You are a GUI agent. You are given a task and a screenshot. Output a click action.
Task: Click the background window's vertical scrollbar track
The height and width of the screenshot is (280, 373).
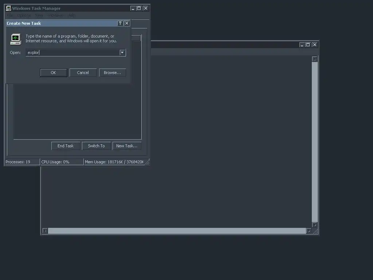315,142
